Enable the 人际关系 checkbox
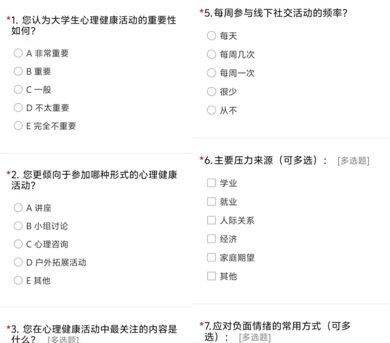The width and height of the screenshot is (390, 343). click(x=211, y=220)
